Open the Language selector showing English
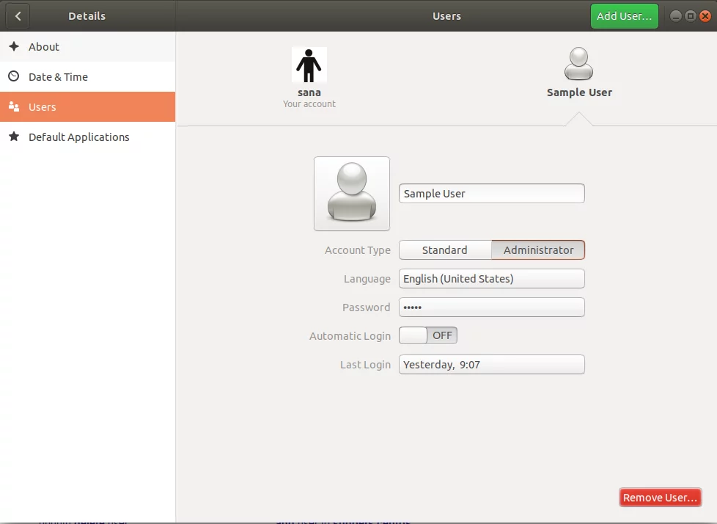Viewport: 717px width, 524px height. 492,279
